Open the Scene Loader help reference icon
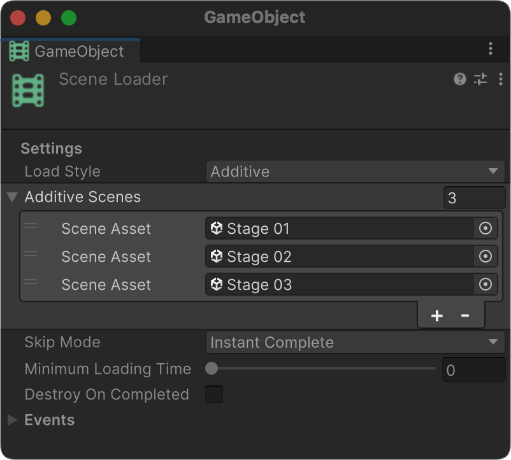 click(x=460, y=79)
